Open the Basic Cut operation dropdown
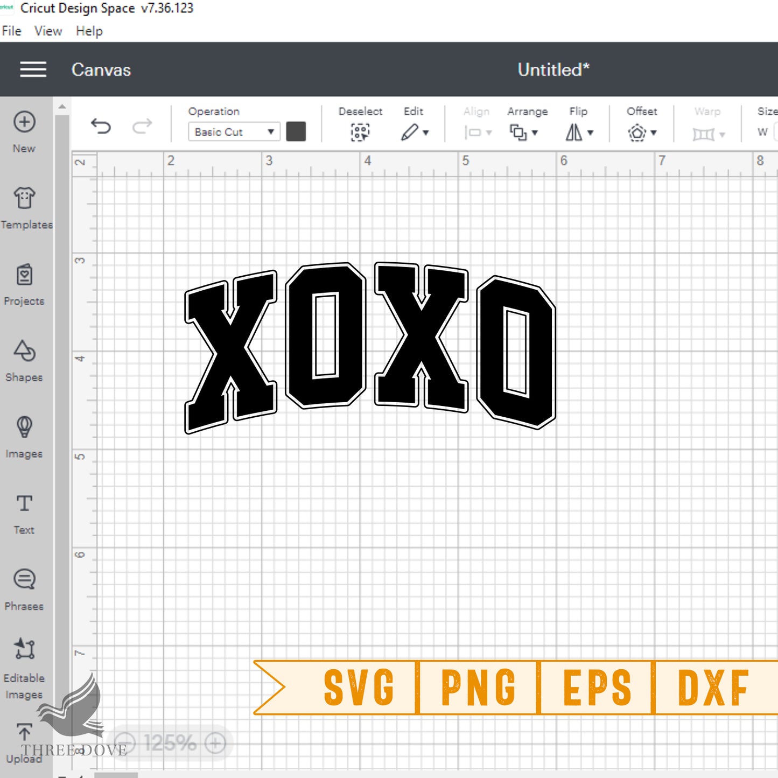Image resolution: width=778 pixels, height=778 pixels. click(x=234, y=132)
